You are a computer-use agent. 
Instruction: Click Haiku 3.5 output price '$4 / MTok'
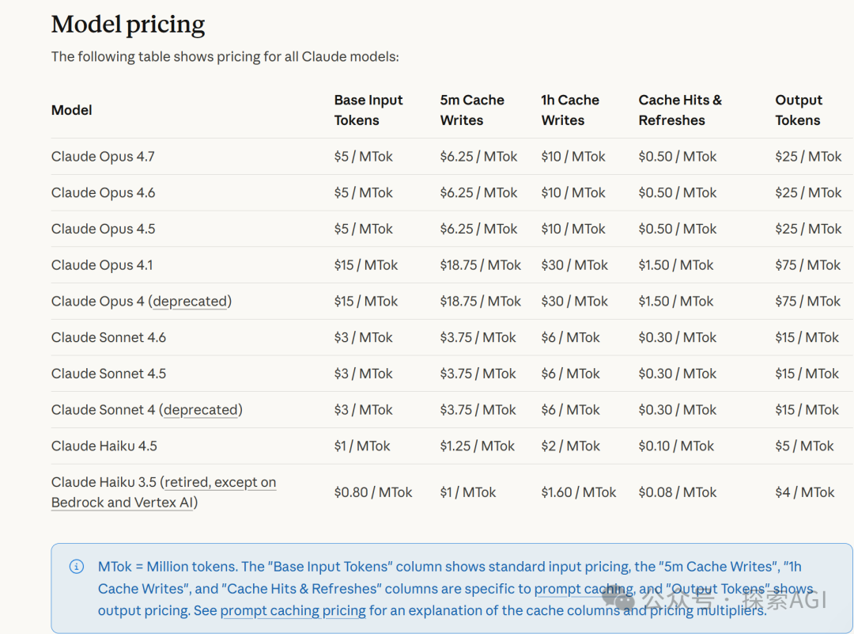coord(805,493)
